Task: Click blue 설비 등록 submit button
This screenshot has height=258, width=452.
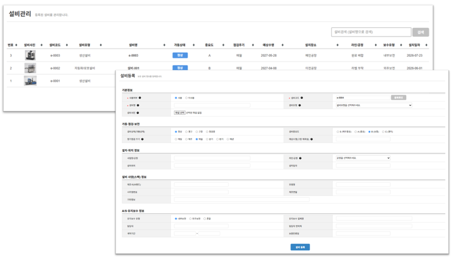Action: pyautogui.click(x=300, y=247)
